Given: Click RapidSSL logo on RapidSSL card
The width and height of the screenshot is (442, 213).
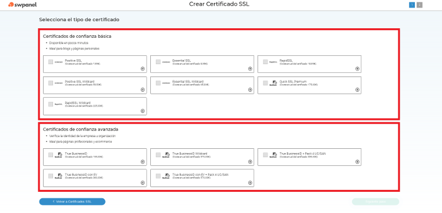Looking at the screenshot, I should click(x=273, y=62).
